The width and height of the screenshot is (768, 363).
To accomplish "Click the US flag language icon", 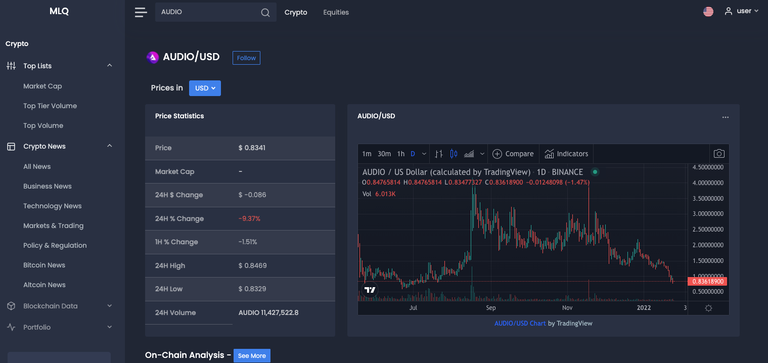I will point(708,12).
